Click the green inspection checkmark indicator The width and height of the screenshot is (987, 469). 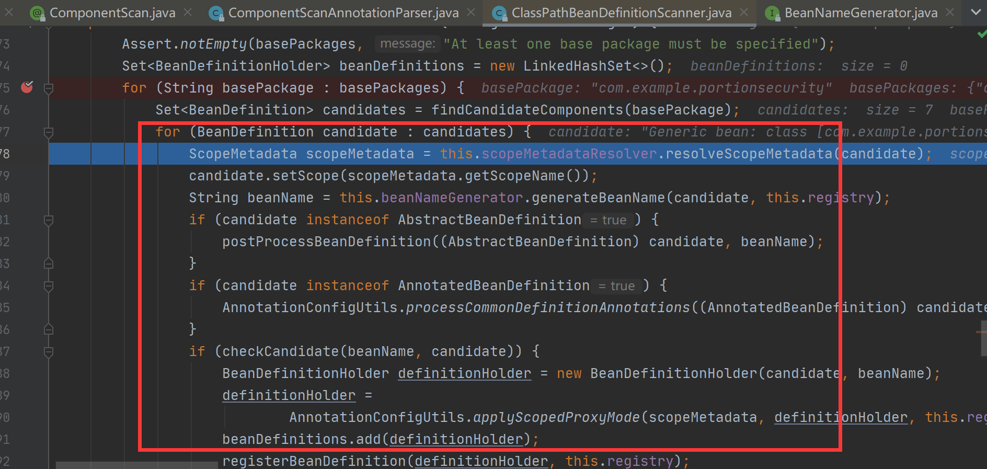[x=981, y=34]
